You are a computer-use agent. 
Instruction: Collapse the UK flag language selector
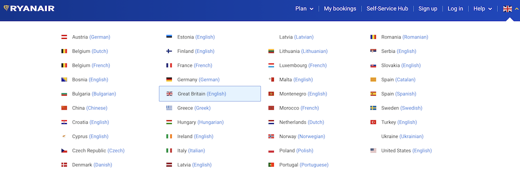(x=511, y=9)
